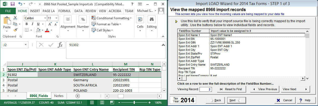This screenshot has width=318, height=106.
Task: Select Spon Ent GIIN row in list
Action: pos(241,42)
